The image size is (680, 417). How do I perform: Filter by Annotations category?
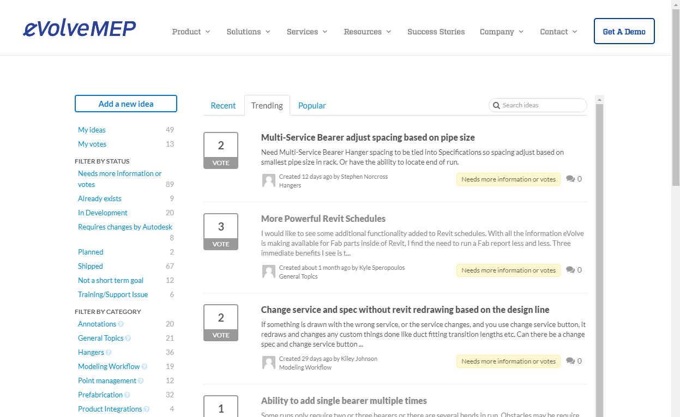click(x=97, y=324)
